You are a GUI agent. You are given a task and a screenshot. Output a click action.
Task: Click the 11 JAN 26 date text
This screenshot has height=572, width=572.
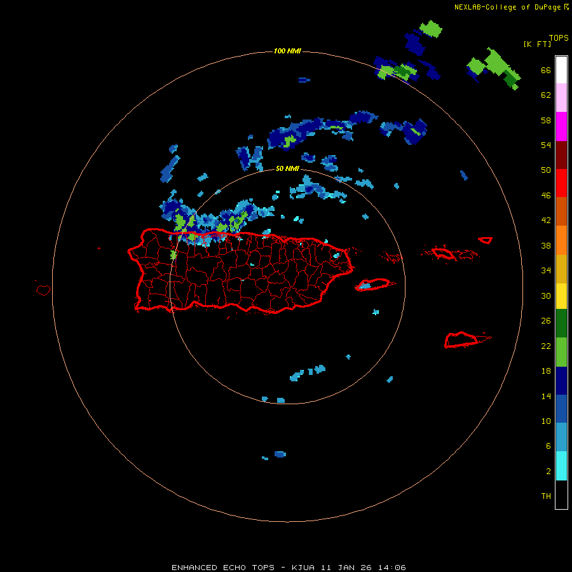point(348,568)
